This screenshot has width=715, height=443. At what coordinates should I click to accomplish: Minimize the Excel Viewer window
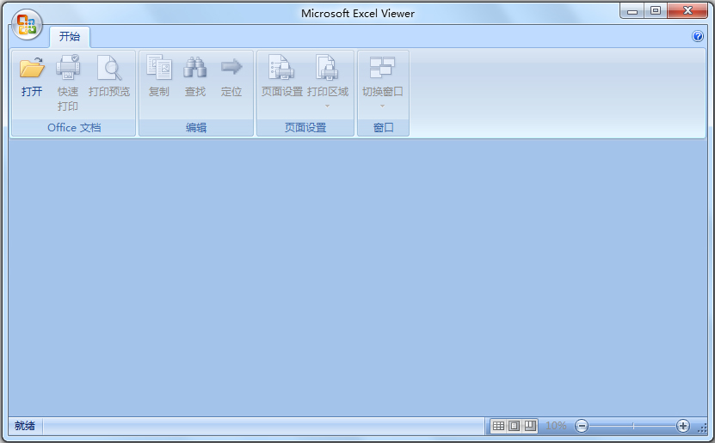632,11
